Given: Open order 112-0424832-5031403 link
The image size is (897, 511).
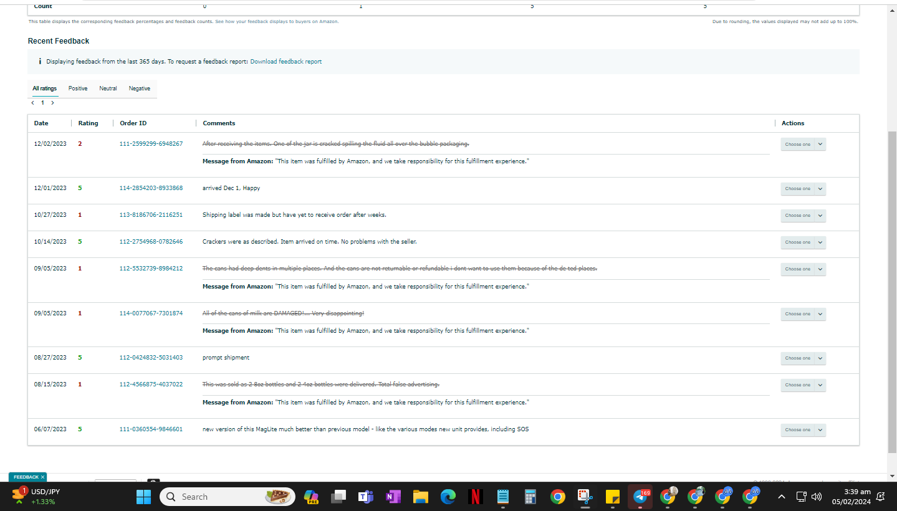Looking at the screenshot, I should 151,357.
